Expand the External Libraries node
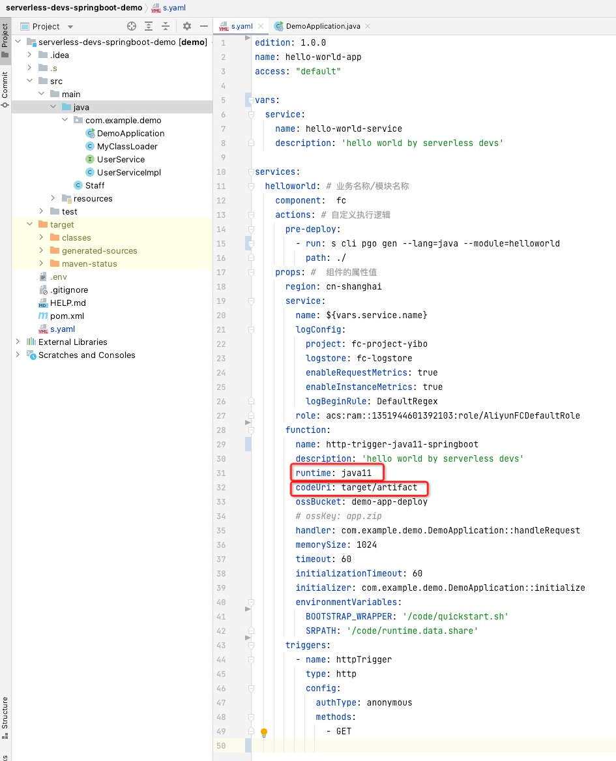Screen dimensions: 616x761 pyautogui.click(x=18, y=342)
